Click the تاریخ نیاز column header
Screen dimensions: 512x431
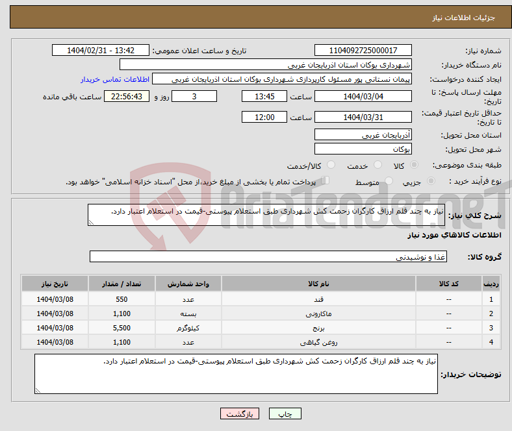pos(55,284)
